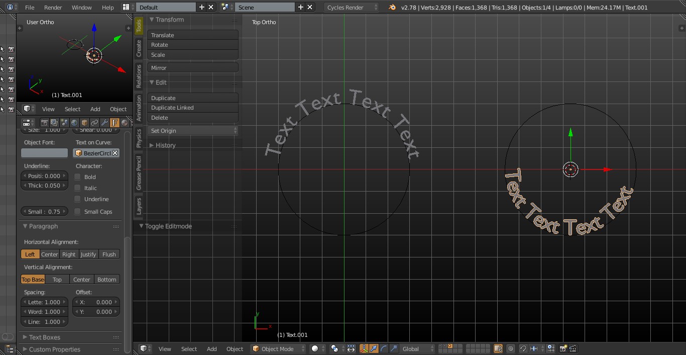
Task: Open the Render menu
Action: coord(53,7)
